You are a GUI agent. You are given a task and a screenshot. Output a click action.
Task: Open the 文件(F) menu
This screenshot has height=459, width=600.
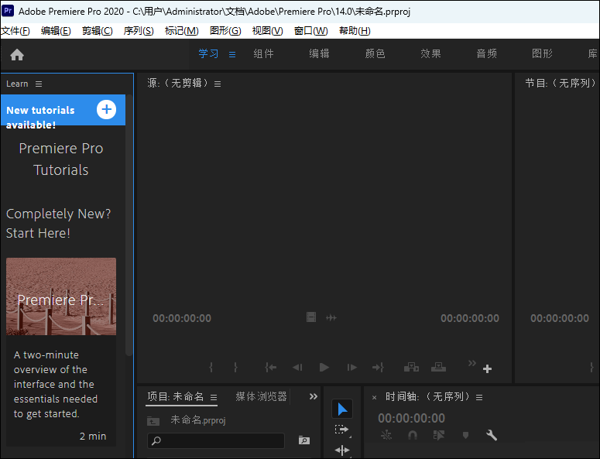15,31
